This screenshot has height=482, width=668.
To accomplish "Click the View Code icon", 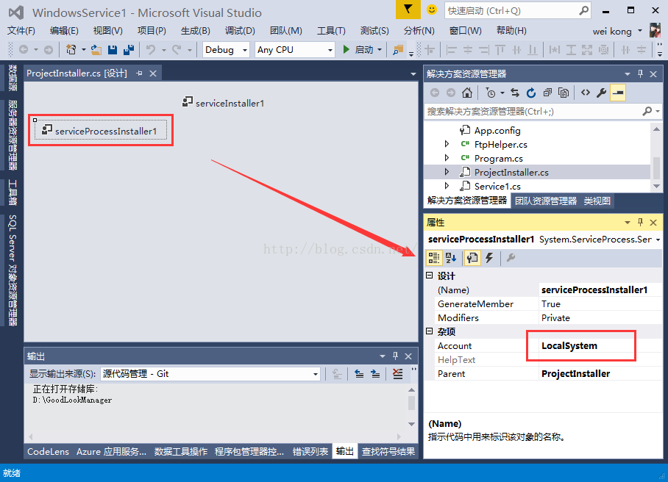I will [586, 93].
